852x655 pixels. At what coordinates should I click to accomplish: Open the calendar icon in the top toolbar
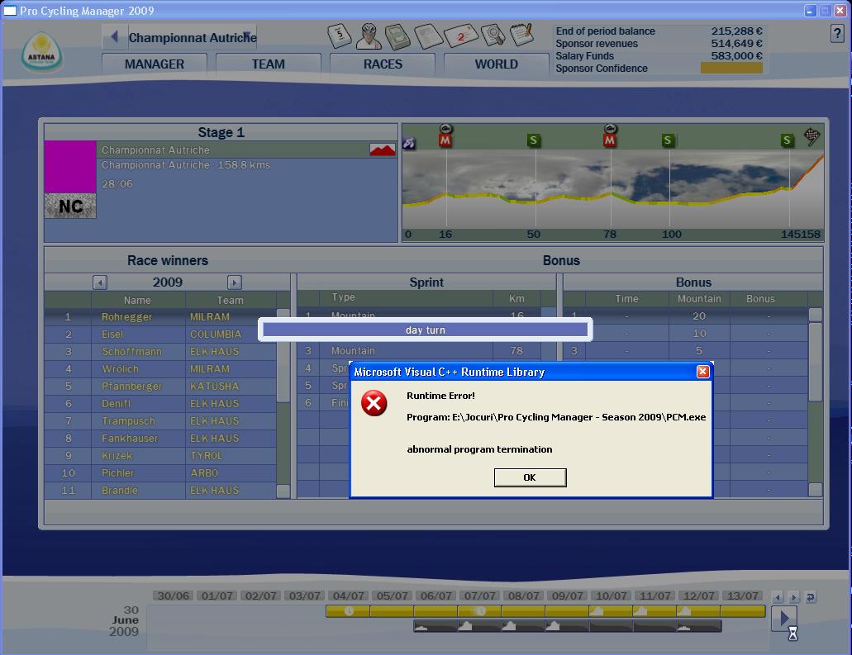340,36
